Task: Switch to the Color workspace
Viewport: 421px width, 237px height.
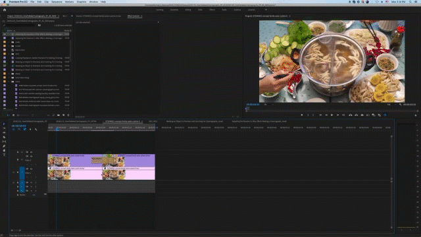Action: coord(200,10)
